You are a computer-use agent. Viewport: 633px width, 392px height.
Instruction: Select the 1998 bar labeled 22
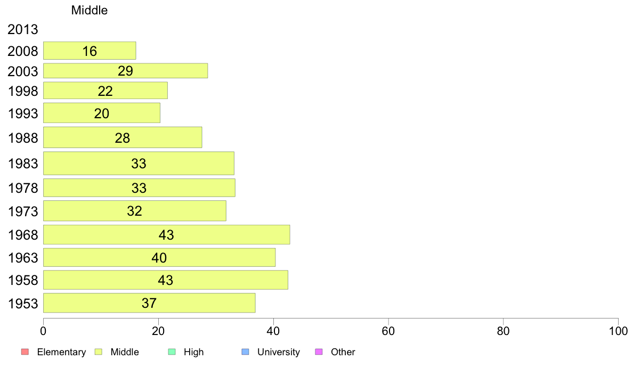tap(106, 91)
